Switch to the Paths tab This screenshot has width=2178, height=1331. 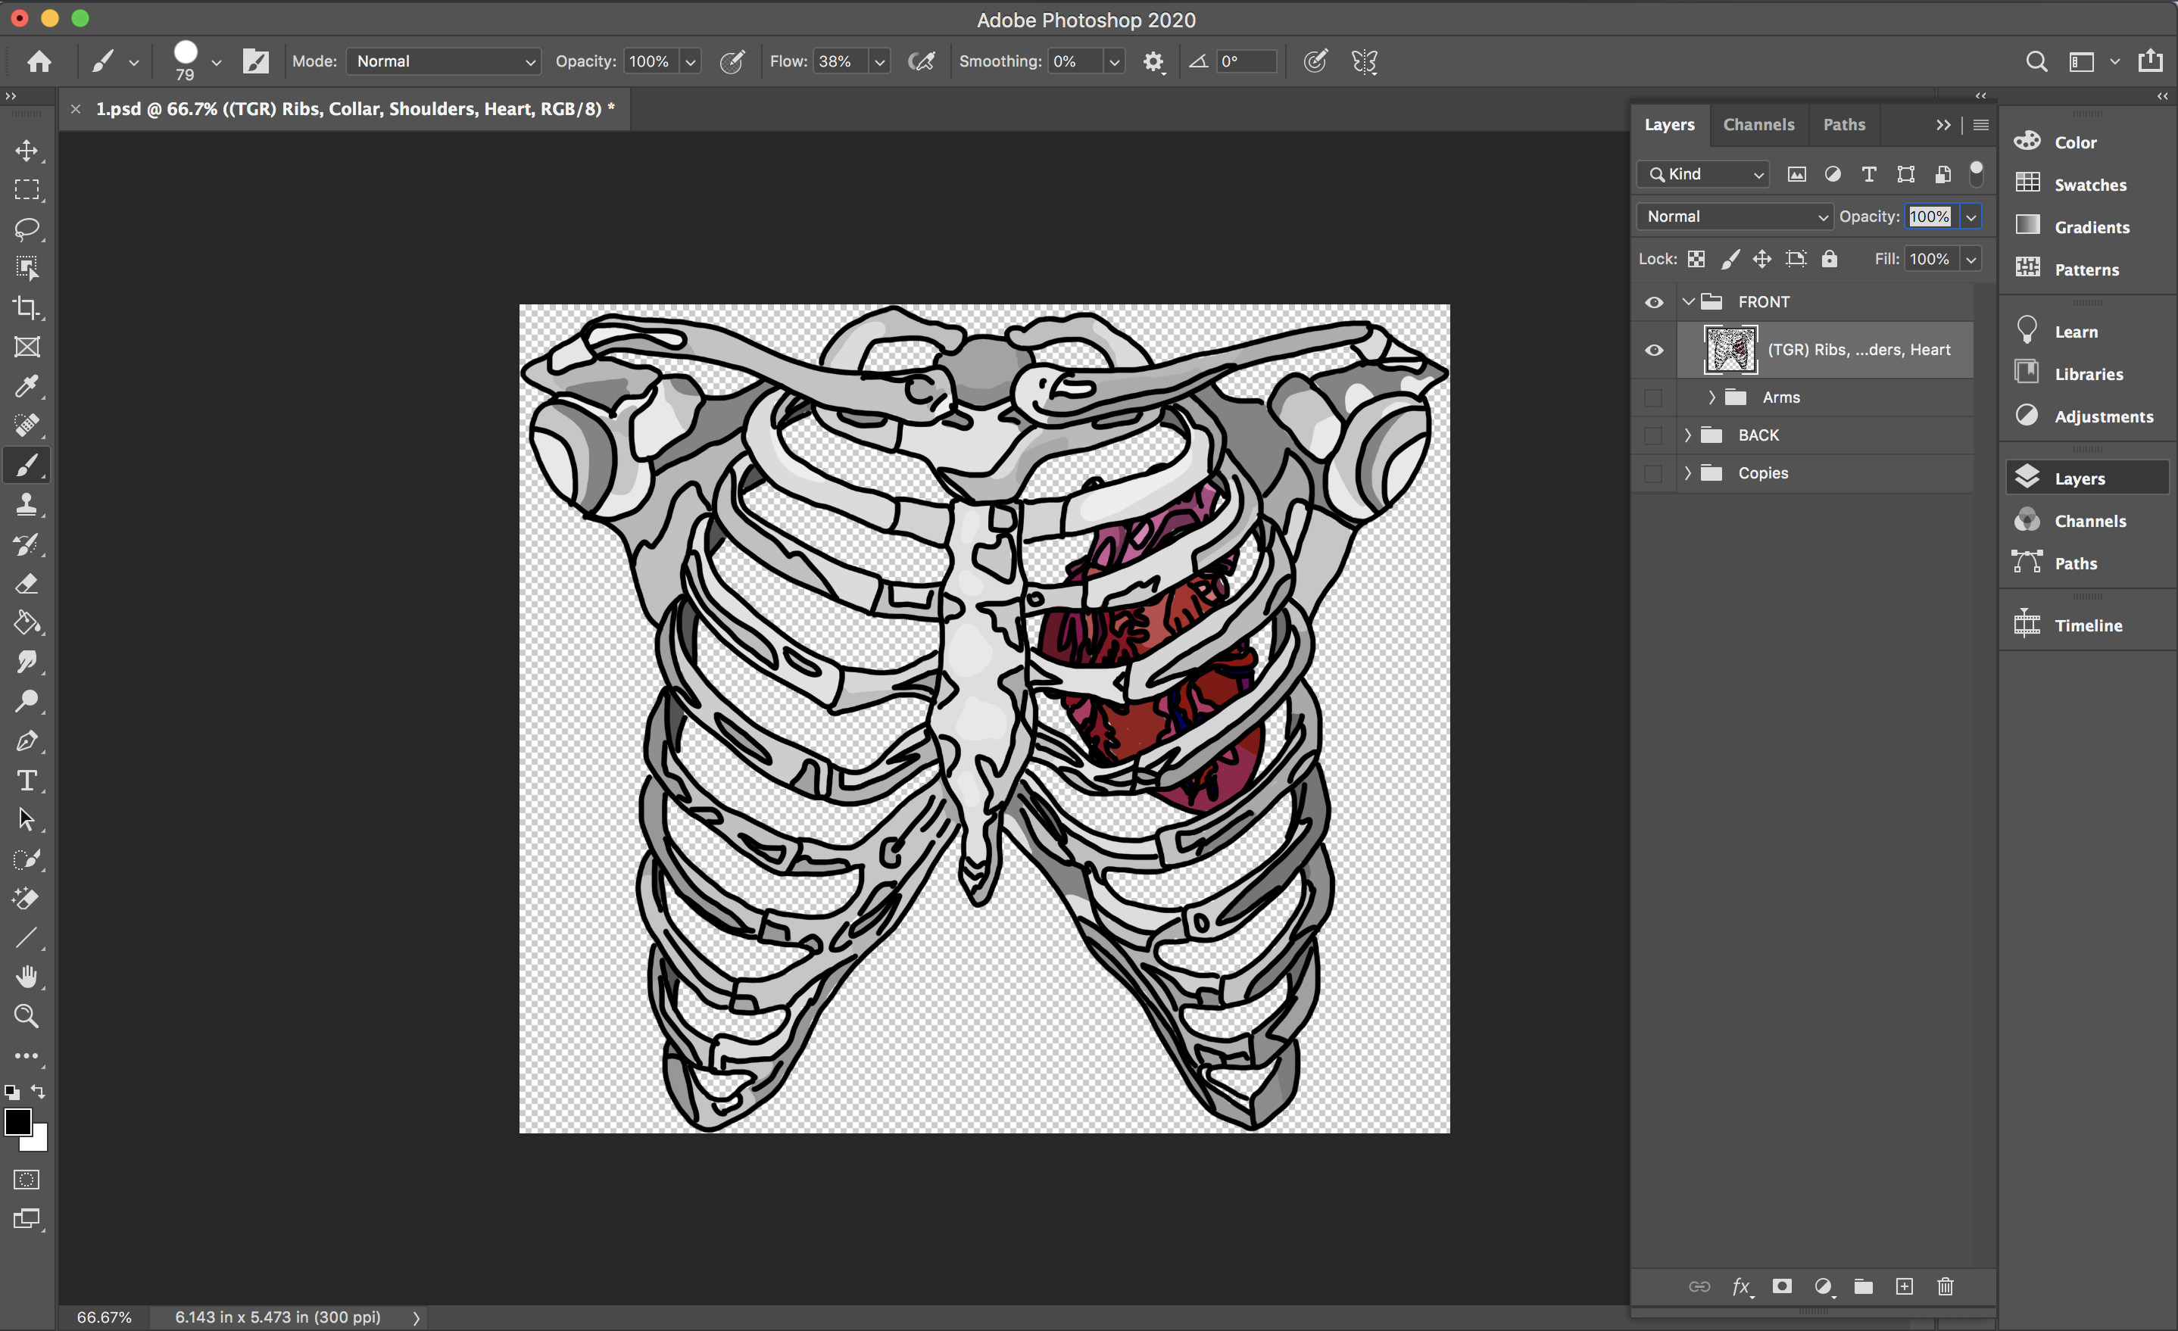pyautogui.click(x=1844, y=125)
